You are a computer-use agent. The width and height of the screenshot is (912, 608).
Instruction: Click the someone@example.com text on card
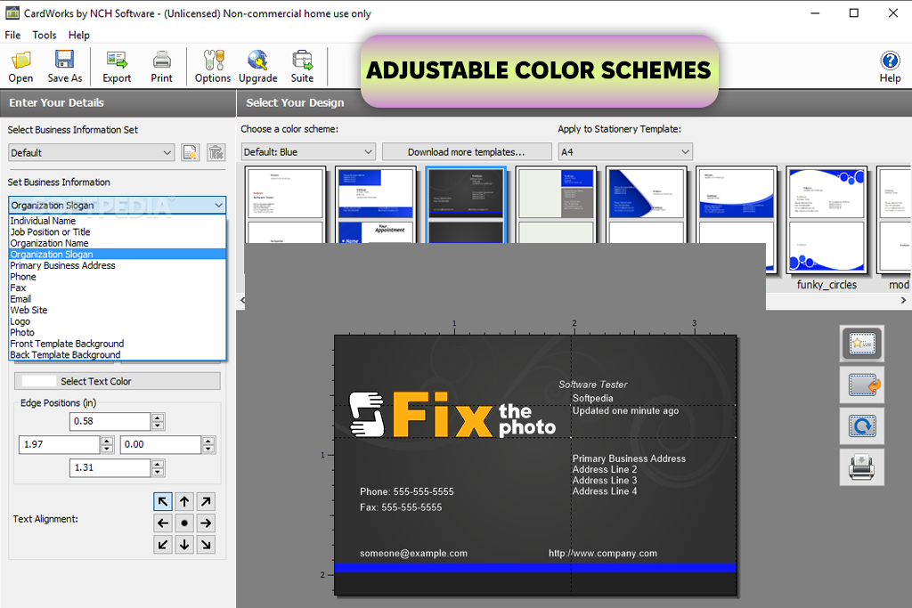[413, 554]
